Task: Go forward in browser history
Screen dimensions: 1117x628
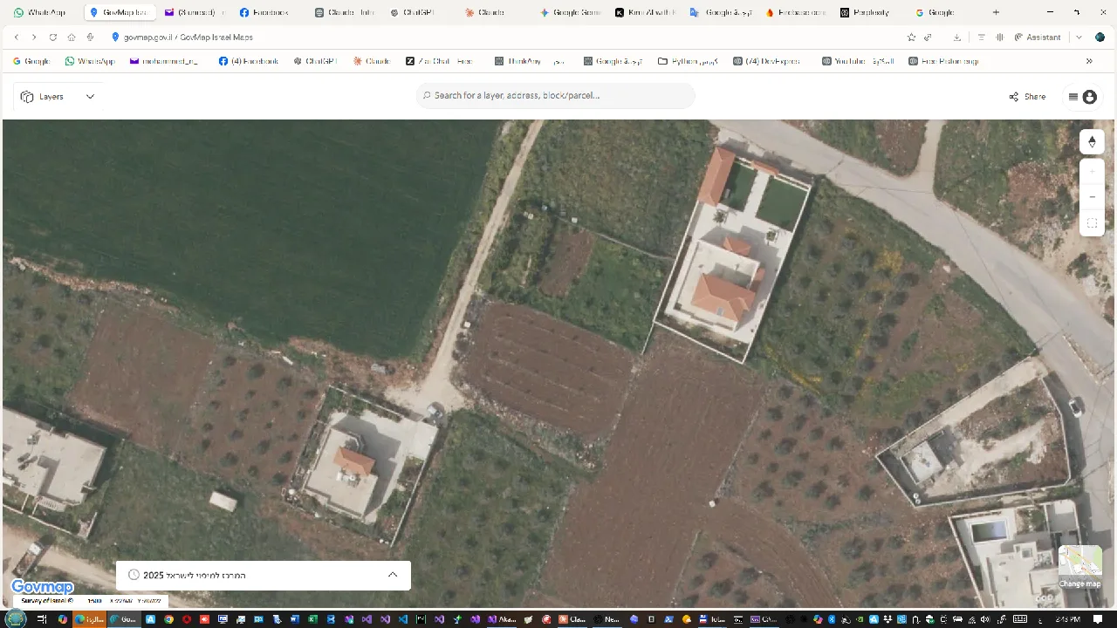Action: [34, 38]
